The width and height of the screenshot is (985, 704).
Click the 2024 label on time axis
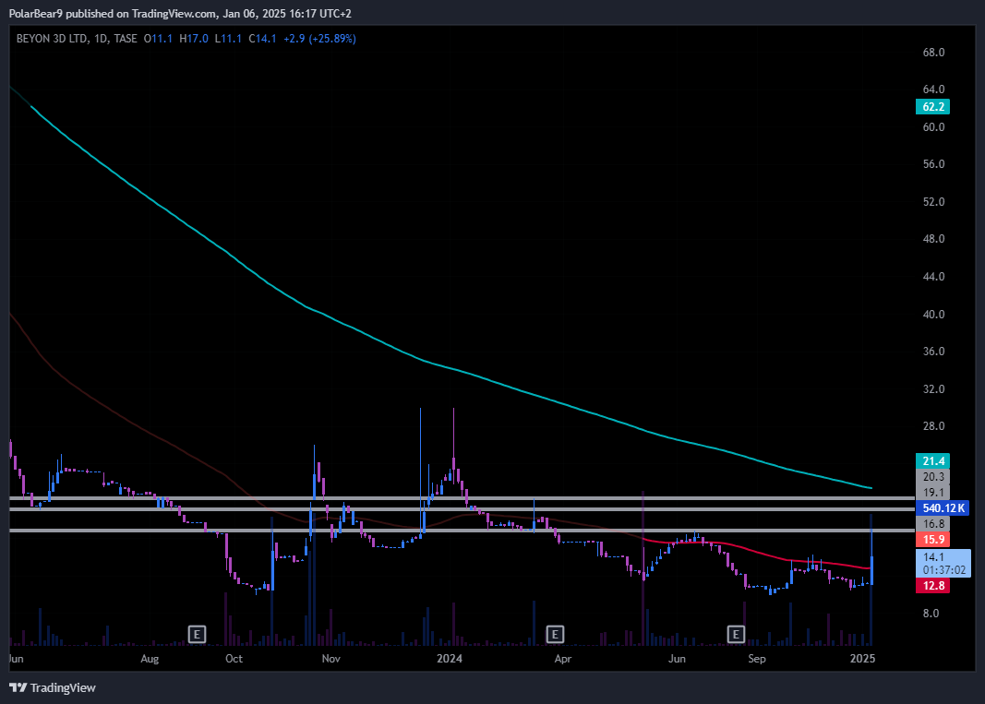[x=450, y=659]
